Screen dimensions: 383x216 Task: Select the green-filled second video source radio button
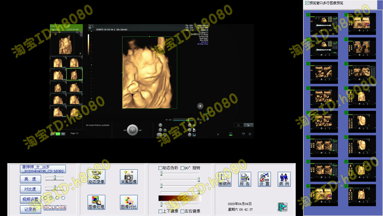(52, 198)
